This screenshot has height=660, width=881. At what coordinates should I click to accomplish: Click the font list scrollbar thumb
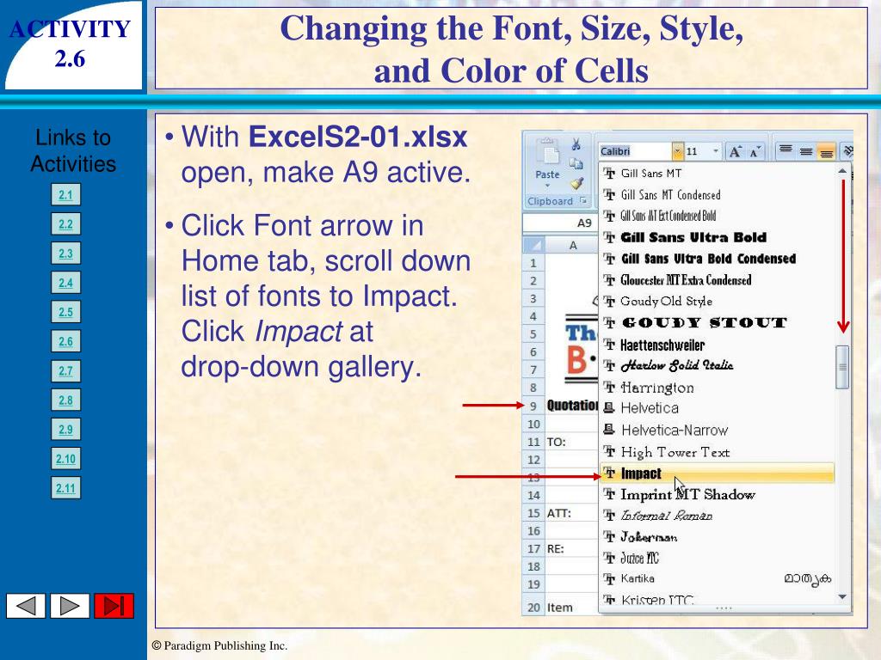842,367
